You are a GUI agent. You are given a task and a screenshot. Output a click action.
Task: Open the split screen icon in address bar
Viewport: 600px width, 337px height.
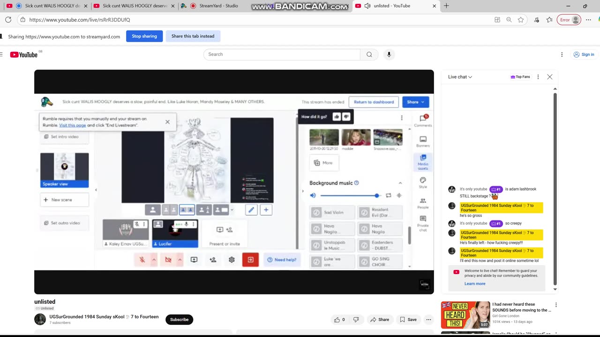click(x=497, y=20)
